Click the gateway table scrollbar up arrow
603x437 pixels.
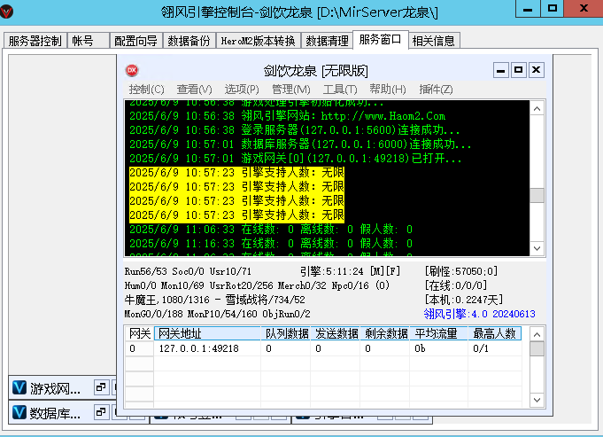537,334
